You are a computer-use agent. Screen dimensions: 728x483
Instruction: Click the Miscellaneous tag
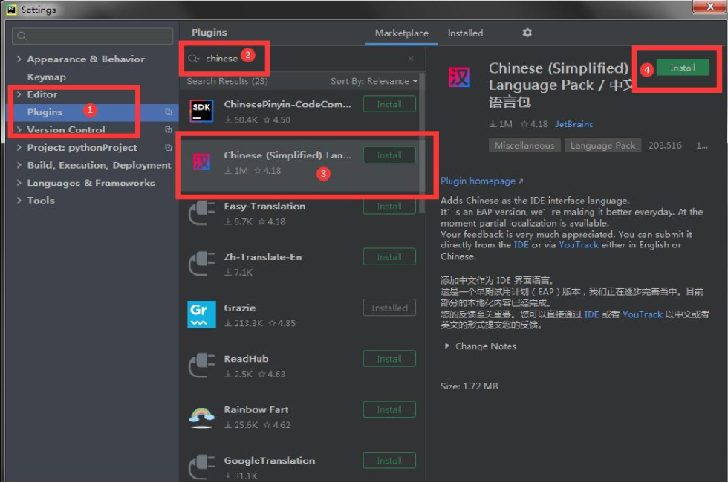pos(524,146)
